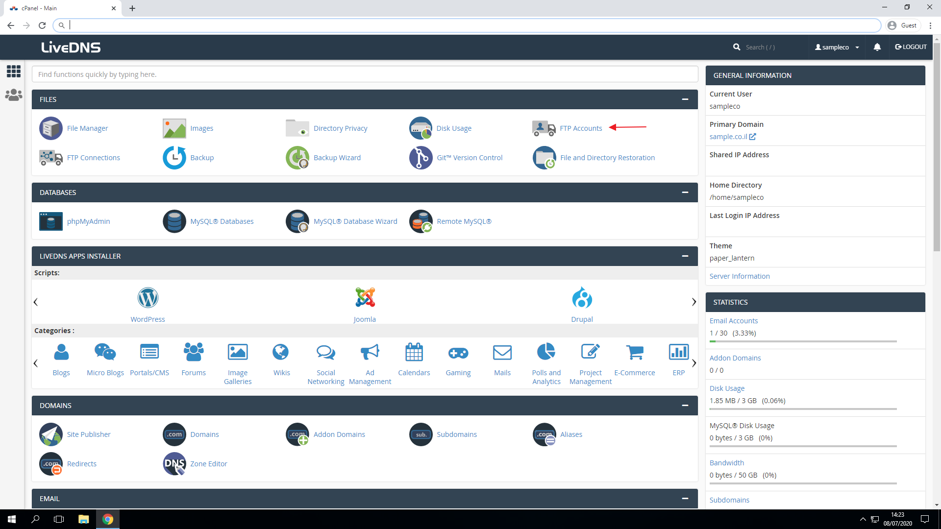Click the notifications bell icon

[877, 47]
